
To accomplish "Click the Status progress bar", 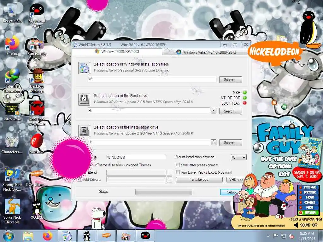I will point(164,192).
